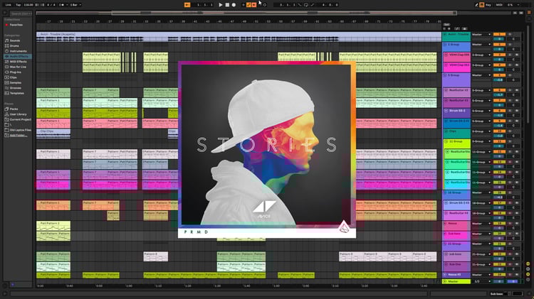Arm the VEH4 Clap 056 track
This screenshot has width=534, height=299.
(517, 55)
